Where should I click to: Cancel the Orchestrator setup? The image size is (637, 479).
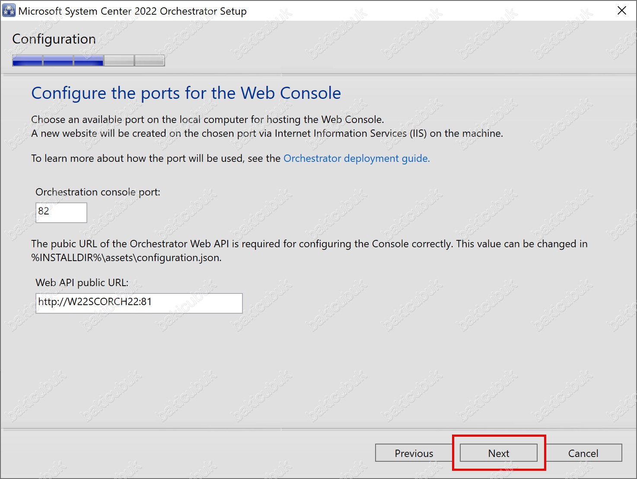[x=583, y=453]
